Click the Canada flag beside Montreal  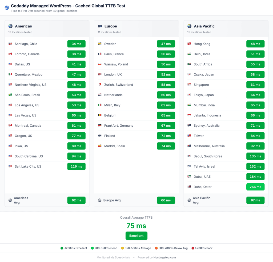(10, 125)
